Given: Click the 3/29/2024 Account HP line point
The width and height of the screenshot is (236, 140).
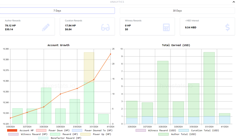Looking at the screenshot, I should [x=61, y=94].
